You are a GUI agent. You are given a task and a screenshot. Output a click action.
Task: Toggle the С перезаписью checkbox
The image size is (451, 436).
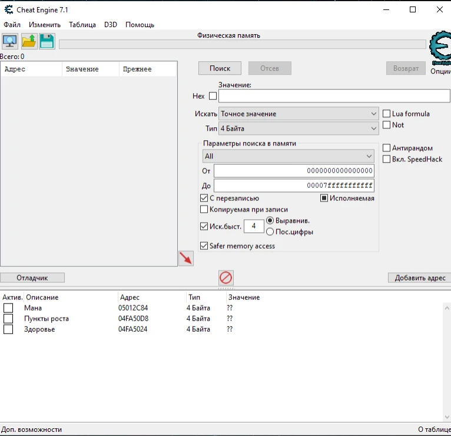tap(204, 198)
